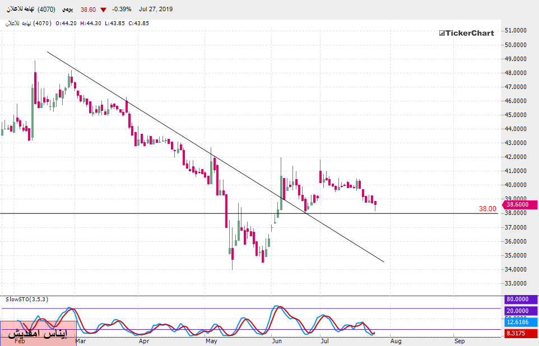The height and width of the screenshot is (346, 539).
Task: Click the -0.39% percent change value
Action: coord(122,10)
